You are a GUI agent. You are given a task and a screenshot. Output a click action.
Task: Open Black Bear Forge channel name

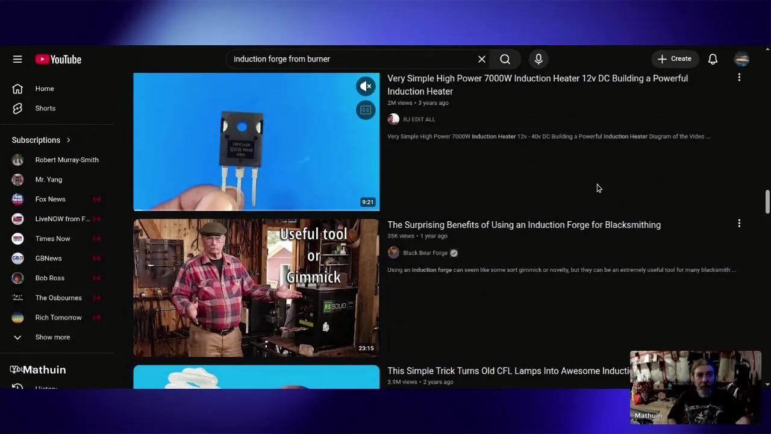(x=425, y=253)
